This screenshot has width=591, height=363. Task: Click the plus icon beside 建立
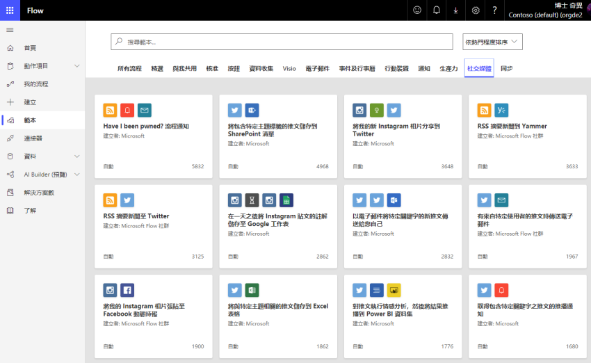(10, 102)
